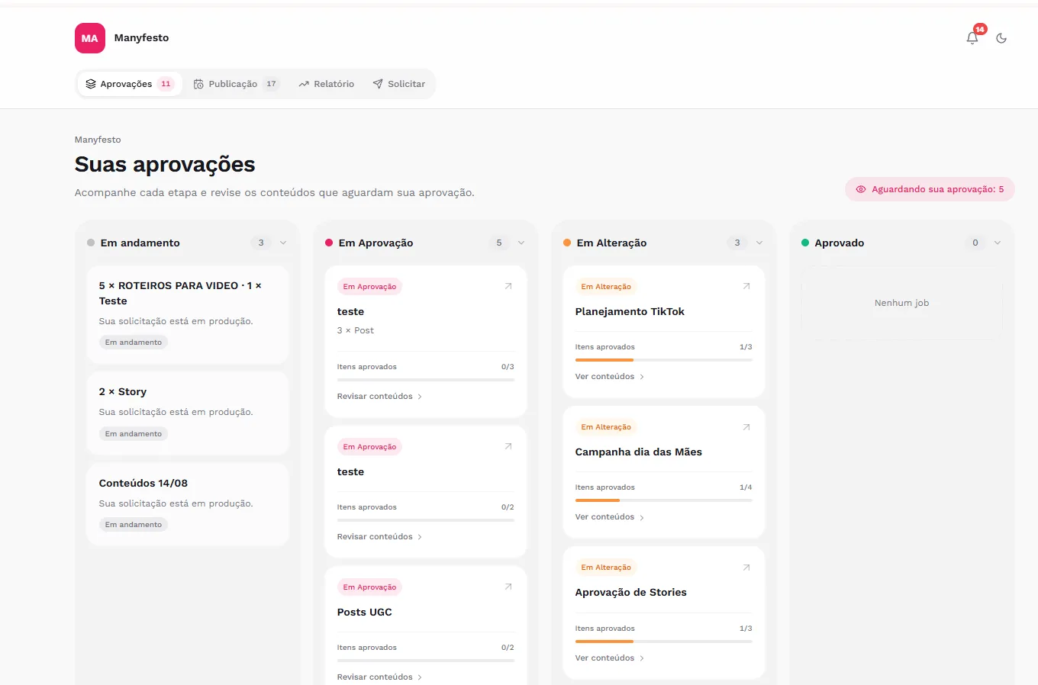Click the Em Aprovação badge on Posts UGC
This screenshot has height=685, width=1038.
coord(369,587)
